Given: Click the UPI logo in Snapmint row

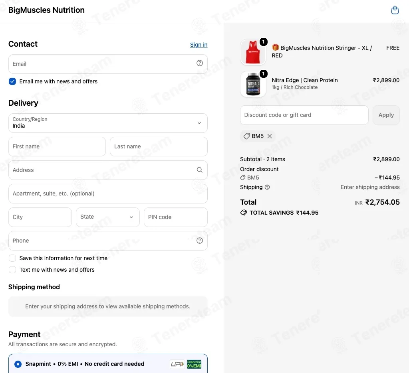Looking at the screenshot, I should pyautogui.click(x=177, y=364).
